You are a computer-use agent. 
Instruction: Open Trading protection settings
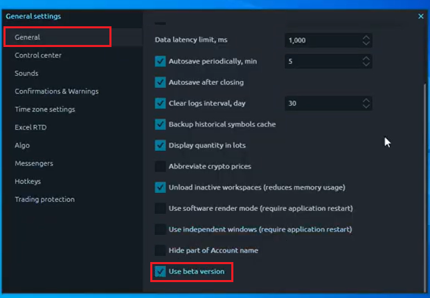pos(45,199)
